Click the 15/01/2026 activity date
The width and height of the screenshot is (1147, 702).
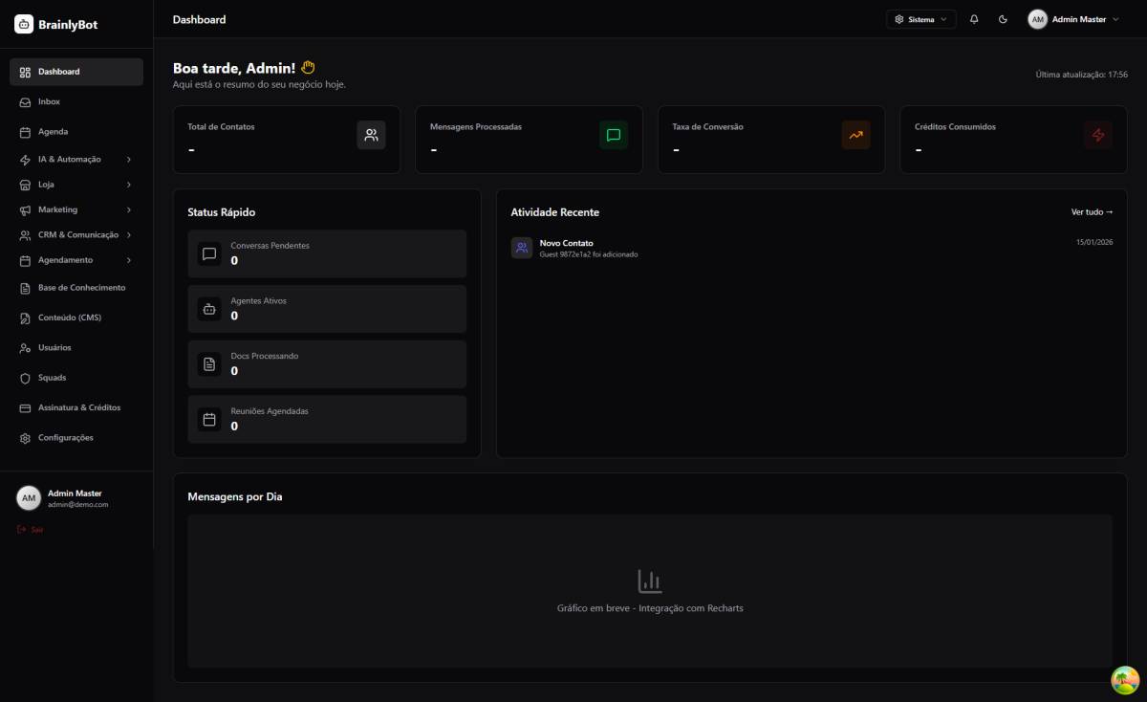coord(1094,243)
